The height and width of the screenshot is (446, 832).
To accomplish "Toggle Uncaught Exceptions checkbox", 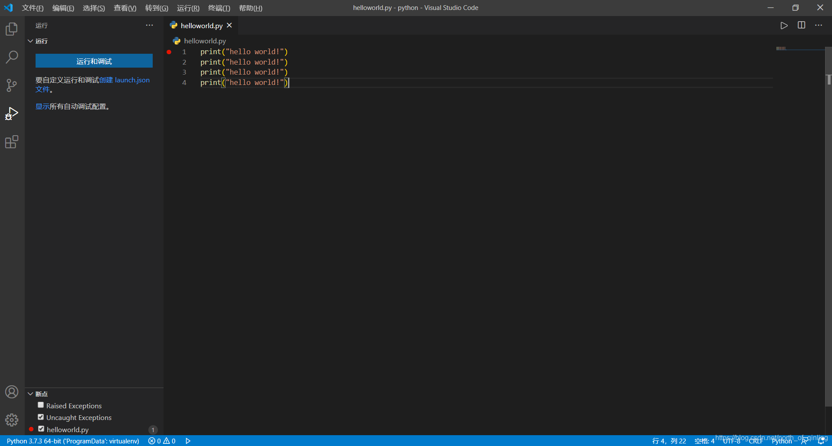I will point(41,417).
